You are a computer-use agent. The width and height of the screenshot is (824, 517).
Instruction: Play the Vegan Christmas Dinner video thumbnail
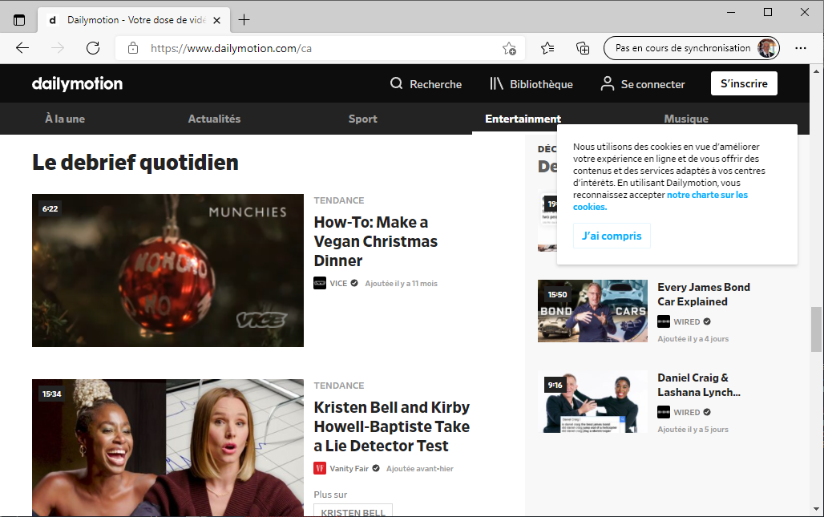pyautogui.click(x=168, y=270)
